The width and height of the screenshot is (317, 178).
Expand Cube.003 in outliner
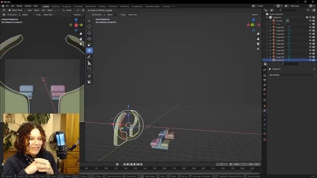[270, 34]
